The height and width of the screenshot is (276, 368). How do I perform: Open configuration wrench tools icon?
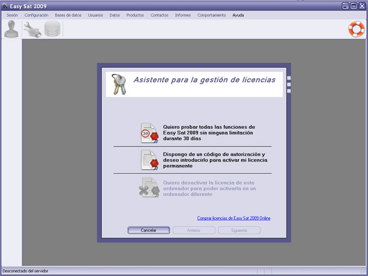point(32,29)
